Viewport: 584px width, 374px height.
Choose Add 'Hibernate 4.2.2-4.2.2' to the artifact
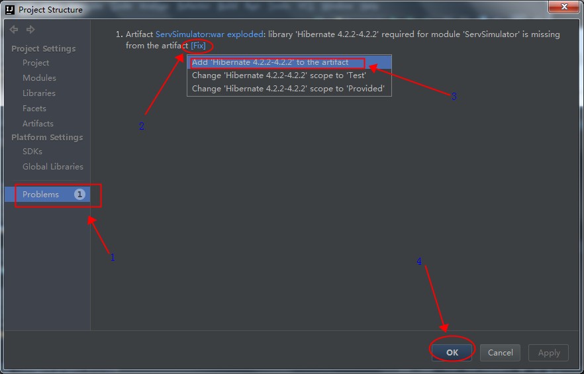tap(289, 62)
